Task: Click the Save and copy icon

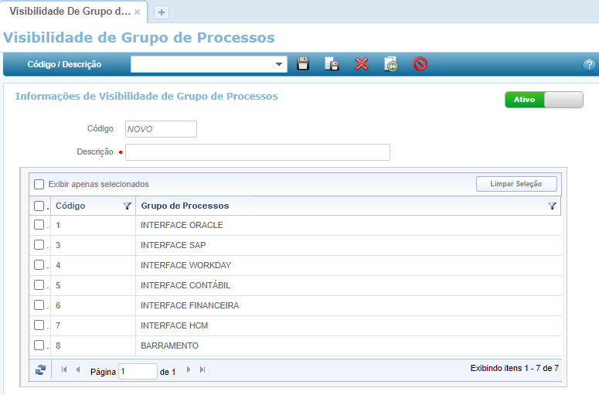Action: (x=332, y=64)
